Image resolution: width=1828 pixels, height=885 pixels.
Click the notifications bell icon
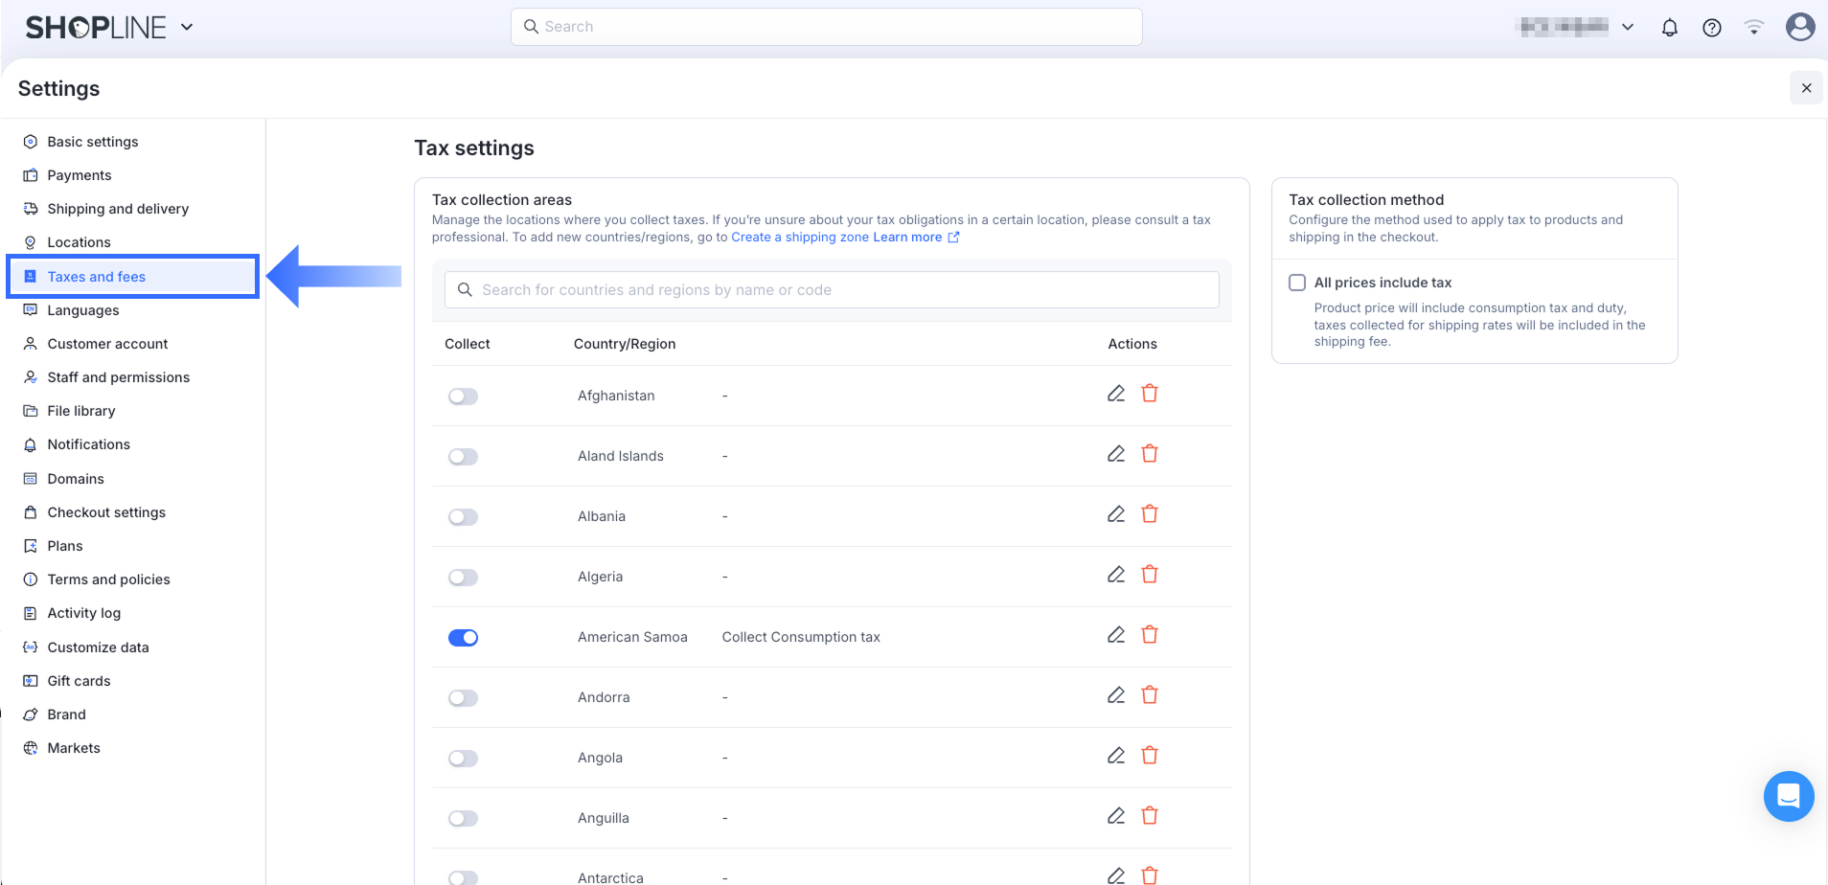[1669, 28]
